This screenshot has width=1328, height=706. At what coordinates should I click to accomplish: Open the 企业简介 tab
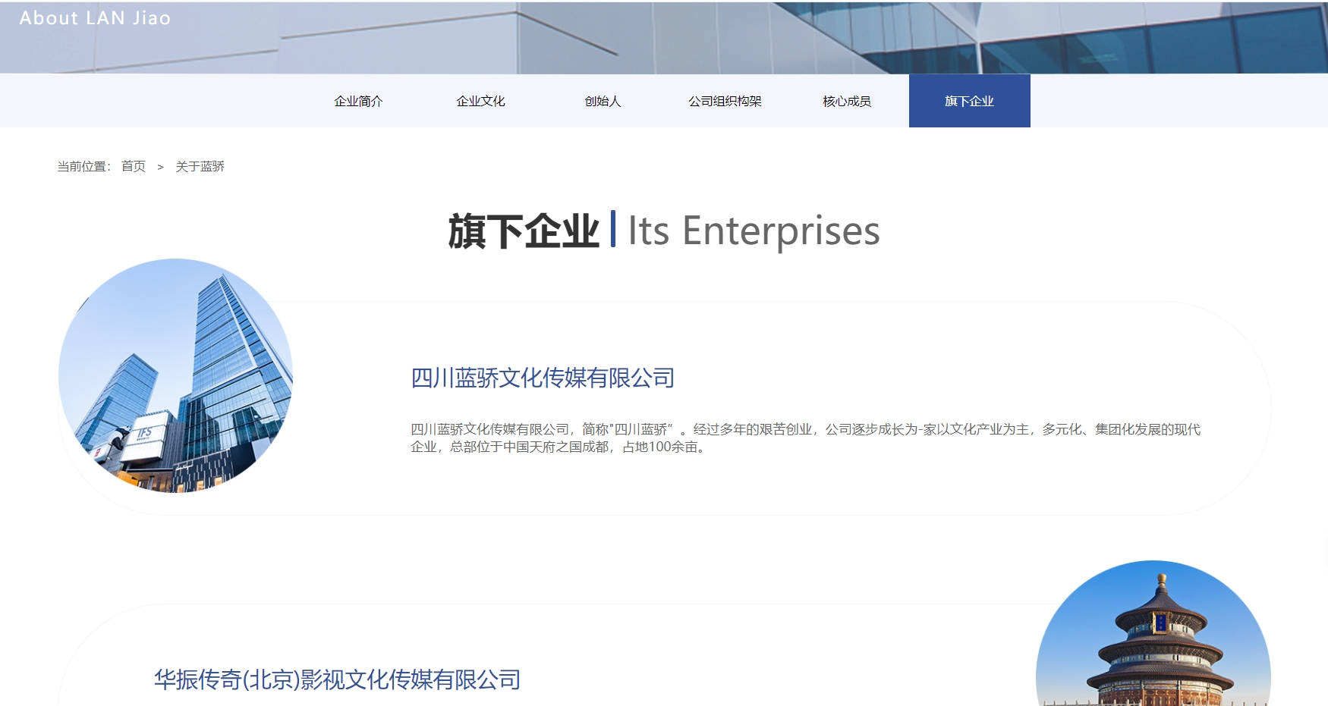tap(358, 101)
